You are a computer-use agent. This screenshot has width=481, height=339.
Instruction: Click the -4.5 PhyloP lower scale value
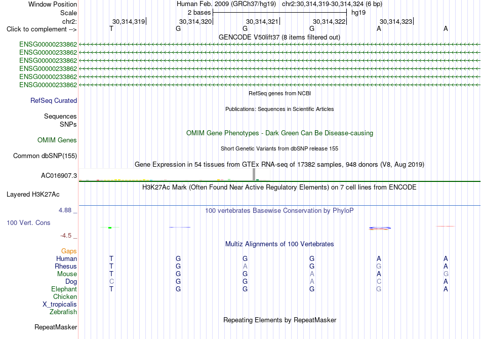tap(66, 236)
